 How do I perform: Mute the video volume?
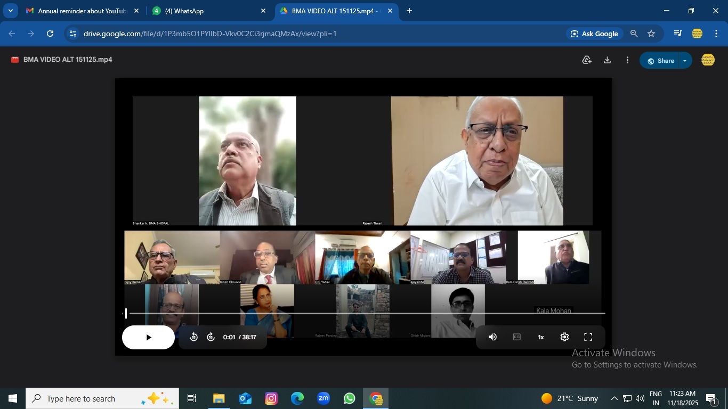coord(493,337)
